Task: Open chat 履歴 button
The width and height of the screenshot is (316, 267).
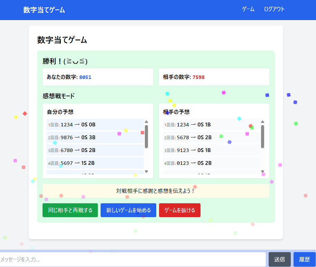Action: [304, 259]
